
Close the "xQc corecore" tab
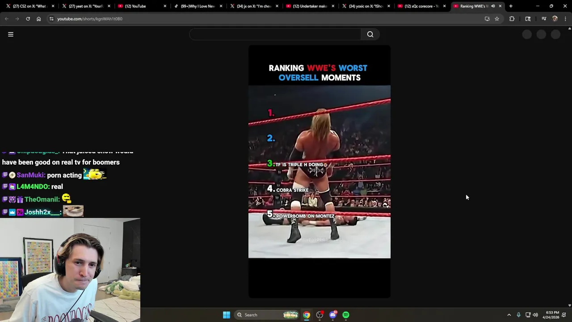[444, 6]
